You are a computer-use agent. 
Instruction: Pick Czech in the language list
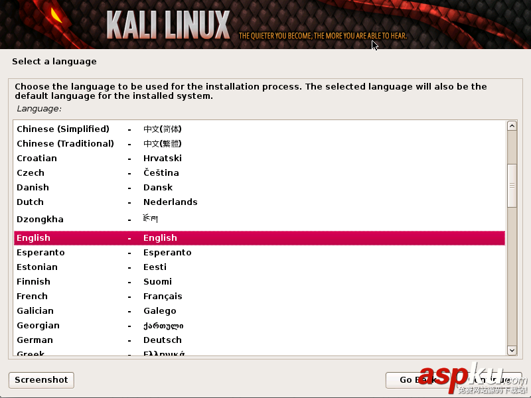click(260, 172)
